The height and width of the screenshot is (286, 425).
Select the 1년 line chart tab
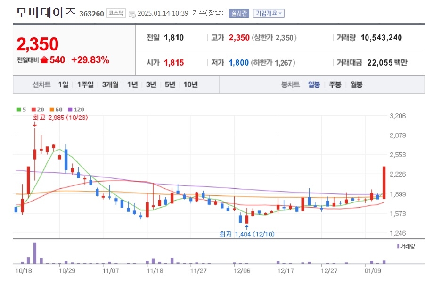click(132, 85)
